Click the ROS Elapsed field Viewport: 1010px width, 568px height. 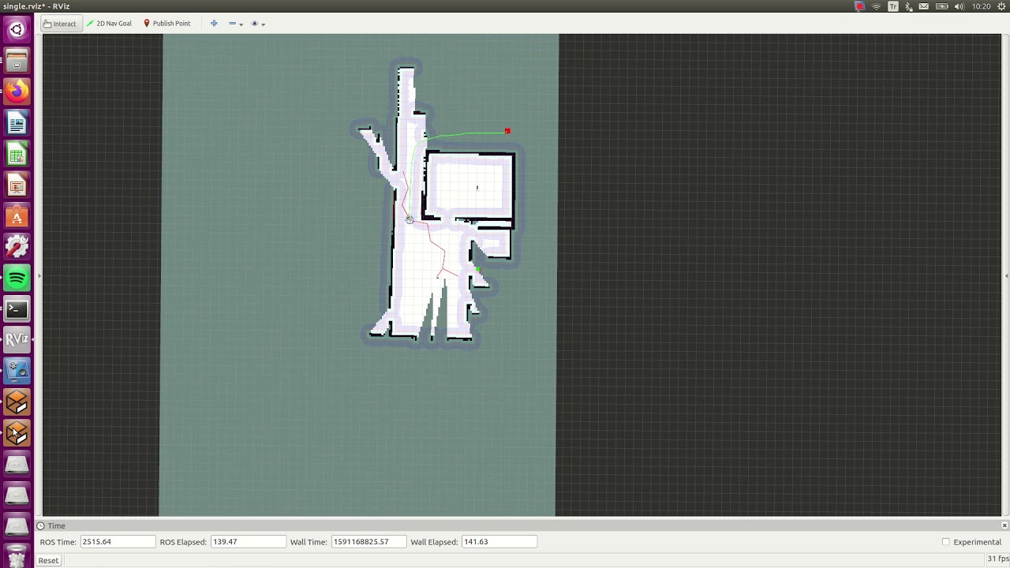(x=248, y=542)
